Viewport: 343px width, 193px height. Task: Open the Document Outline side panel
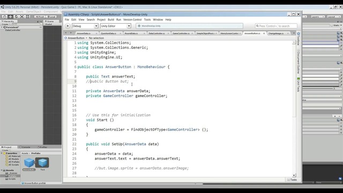click(299, 61)
